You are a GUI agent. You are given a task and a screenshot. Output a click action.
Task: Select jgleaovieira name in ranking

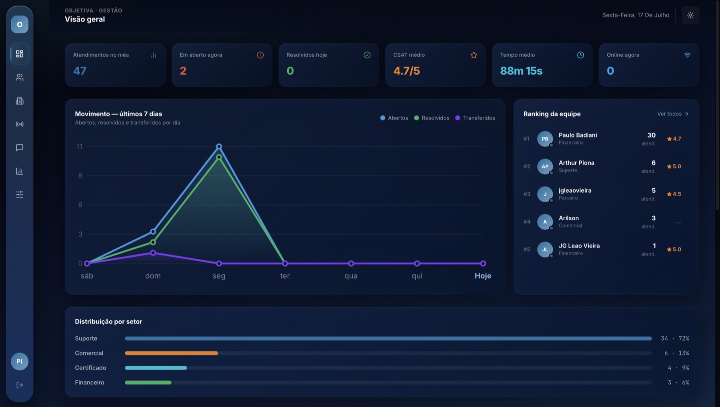pyautogui.click(x=575, y=190)
